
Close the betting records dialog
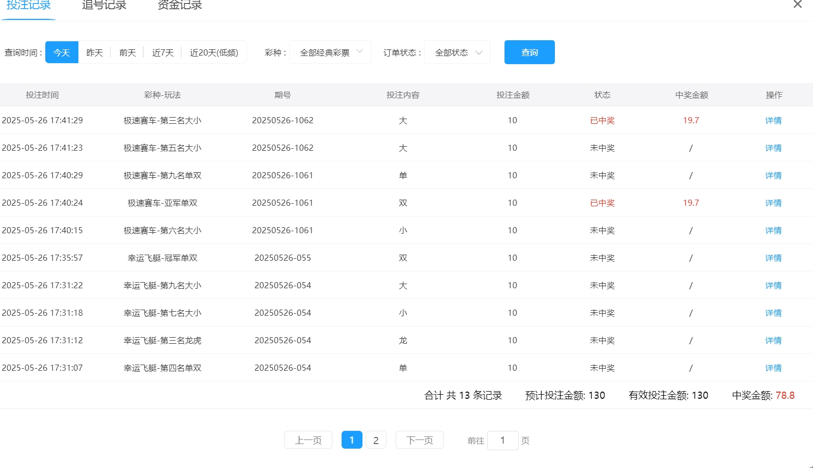pyautogui.click(x=797, y=5)
